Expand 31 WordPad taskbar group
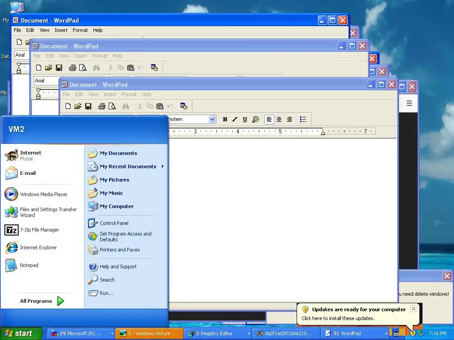Image resolution: width=454 pixels, height=340 pixels. click(x=356, y=333)
